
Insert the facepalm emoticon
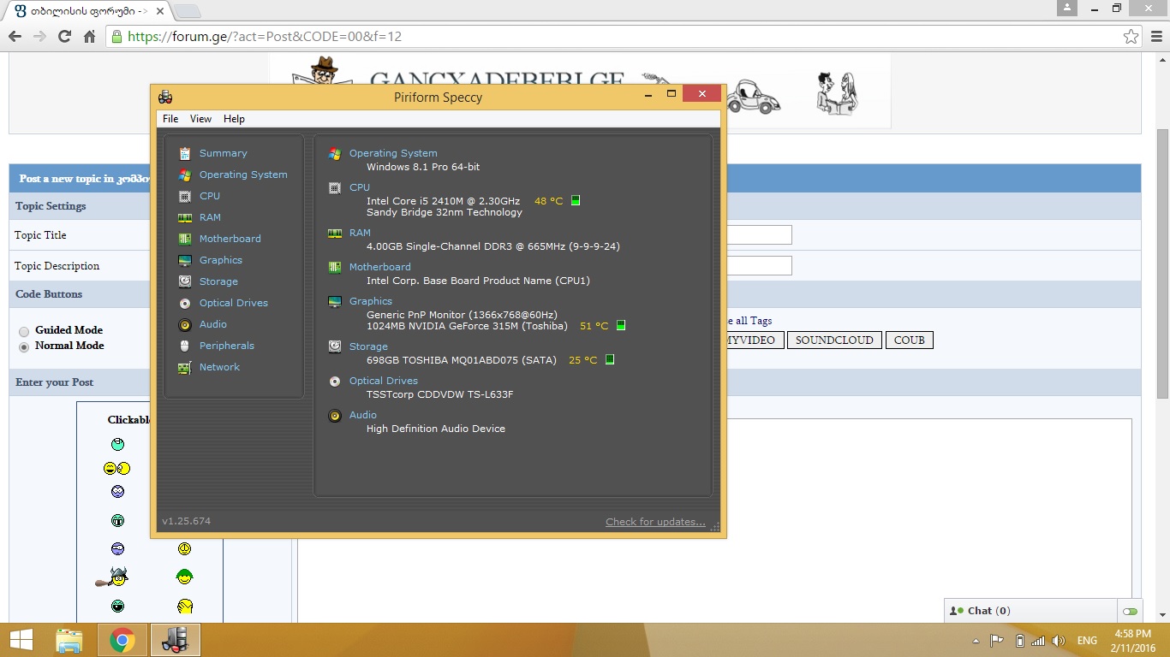[x=185, y=607]
